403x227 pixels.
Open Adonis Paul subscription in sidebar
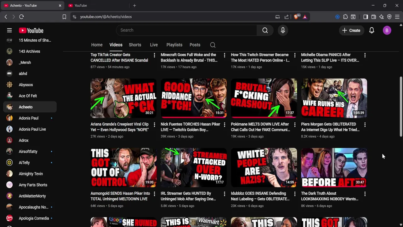coord(30,118)
